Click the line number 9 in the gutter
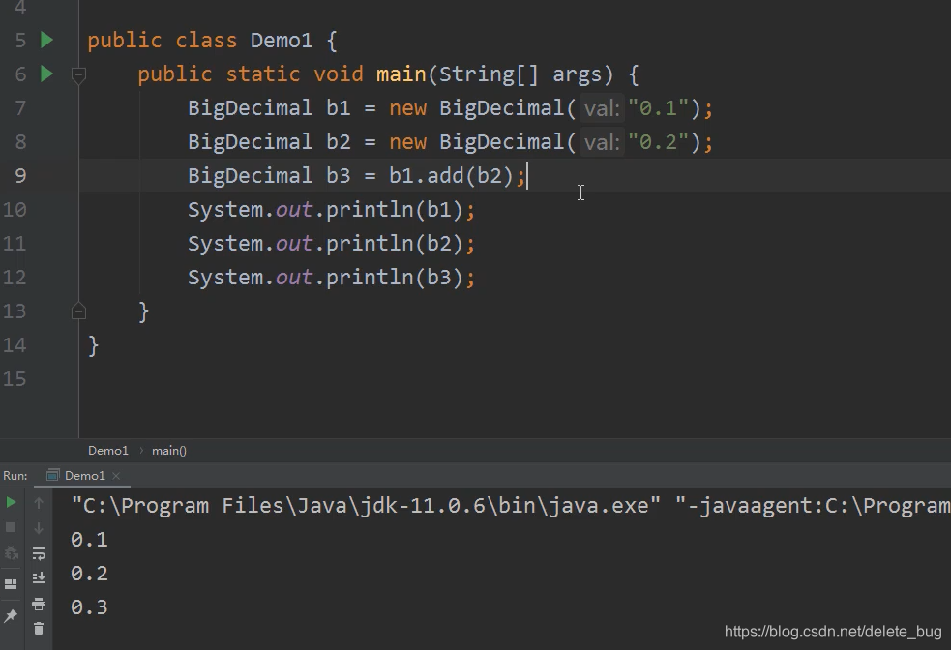This screenshot has height=650, width=951. click(x=20, y=176)
